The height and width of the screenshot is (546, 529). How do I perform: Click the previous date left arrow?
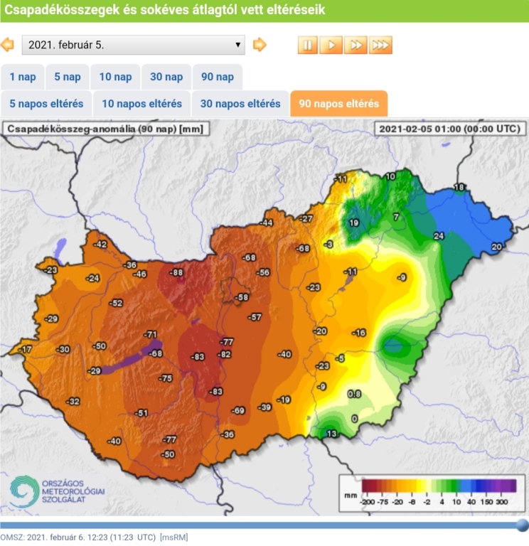[7, 45]
